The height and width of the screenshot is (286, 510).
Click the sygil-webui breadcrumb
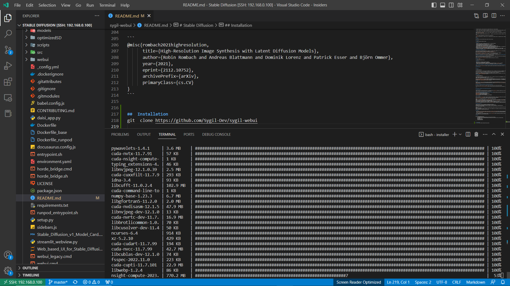pos(121,25)
